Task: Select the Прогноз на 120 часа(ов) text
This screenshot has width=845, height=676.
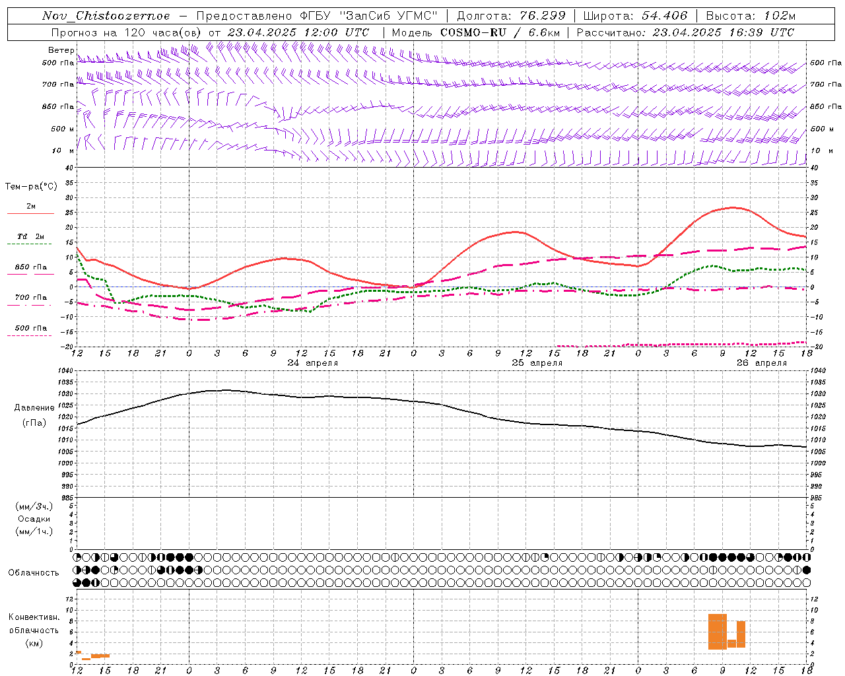Action: (x=127, y=32)
